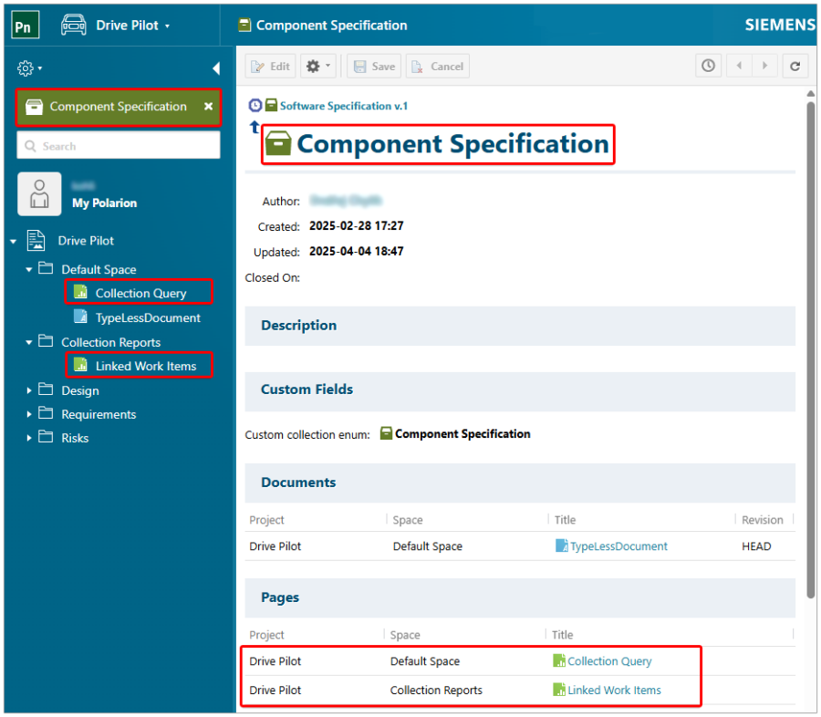
Task: Click inside the Search field in the sidebar
Action: point(119,145)
